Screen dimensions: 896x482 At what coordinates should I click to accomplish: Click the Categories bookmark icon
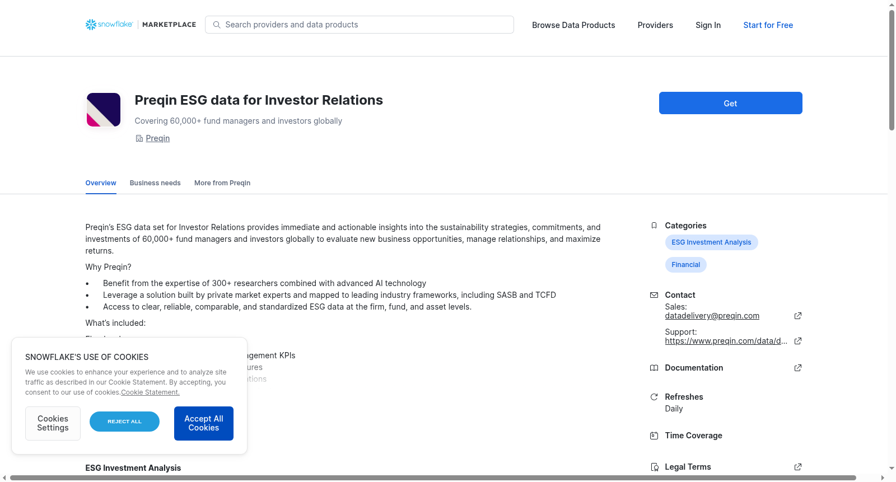click(x=654, y=226)
